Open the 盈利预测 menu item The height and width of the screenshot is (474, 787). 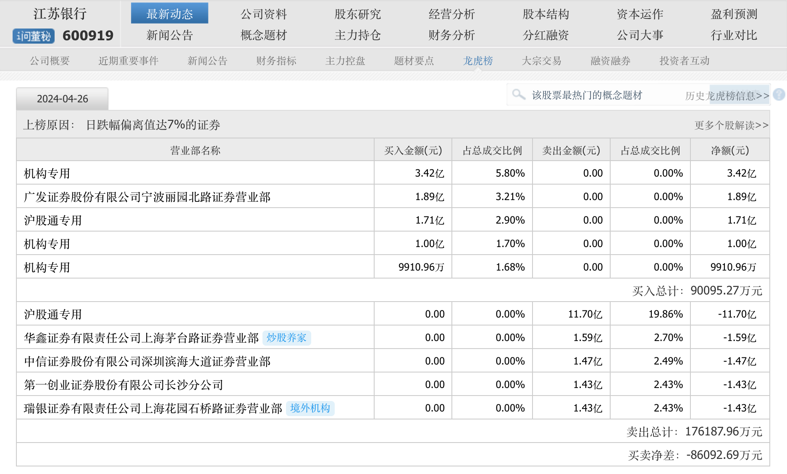734,14
